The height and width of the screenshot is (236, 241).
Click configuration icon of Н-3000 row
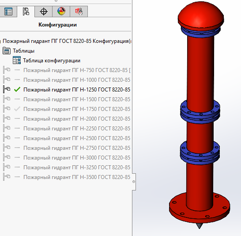coord(7,157)
